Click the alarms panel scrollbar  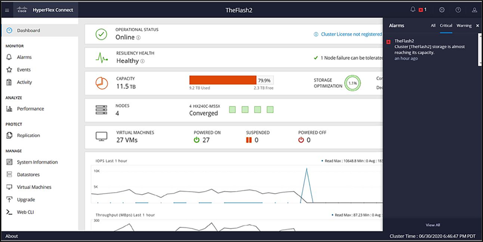point(479,49)
